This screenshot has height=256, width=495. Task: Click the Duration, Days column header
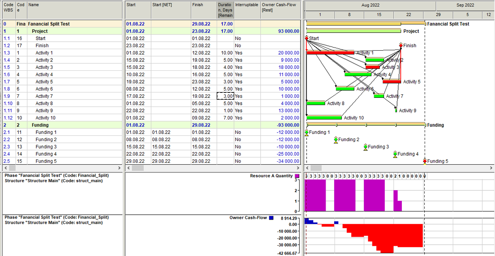coord(225,10)
